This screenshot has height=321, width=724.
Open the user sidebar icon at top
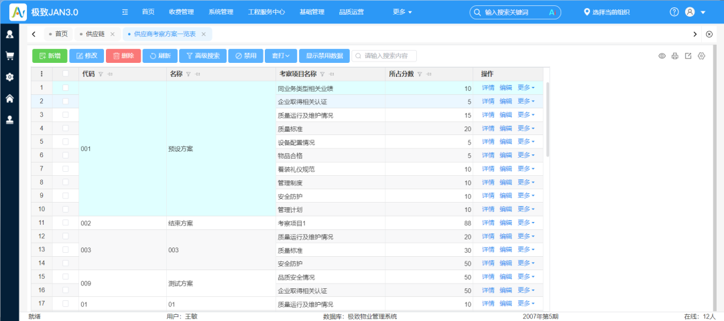9,34
